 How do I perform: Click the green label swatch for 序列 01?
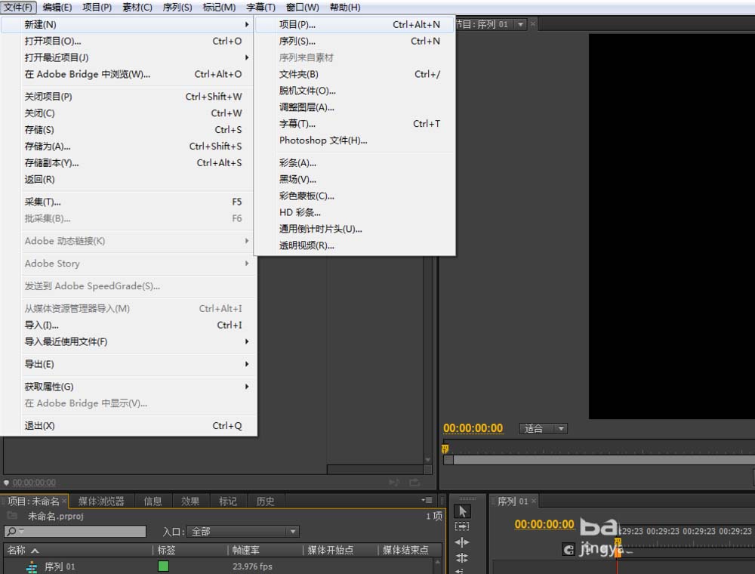(x=163, y=566)
